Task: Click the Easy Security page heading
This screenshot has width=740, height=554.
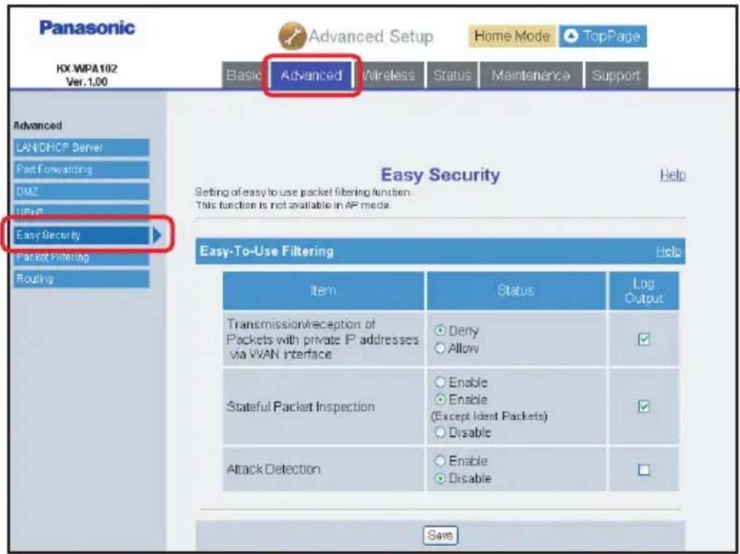Action: 439,175
